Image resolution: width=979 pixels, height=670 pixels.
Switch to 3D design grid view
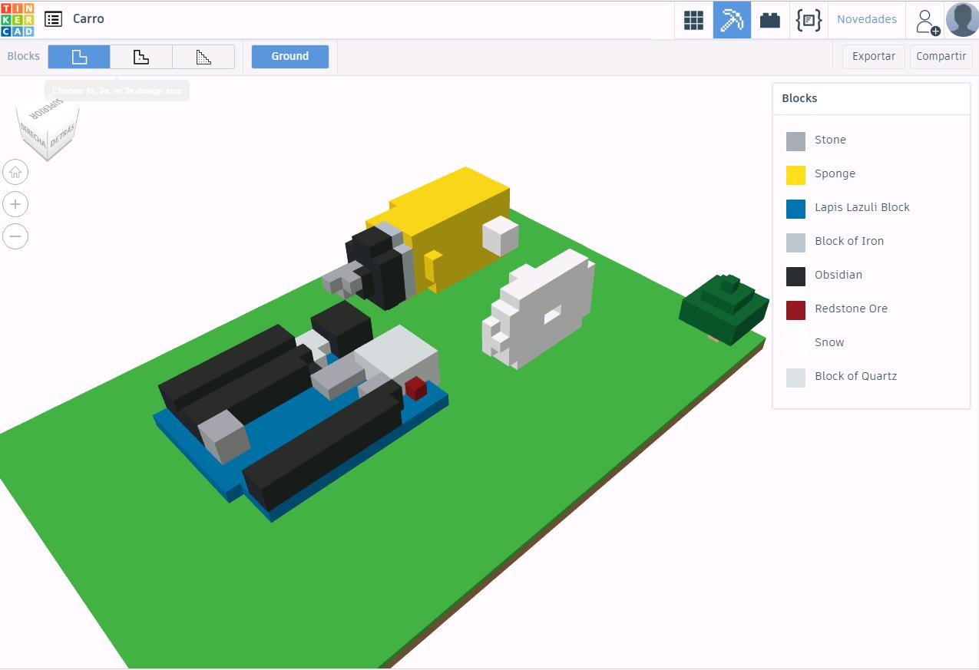tap(693, 20)
